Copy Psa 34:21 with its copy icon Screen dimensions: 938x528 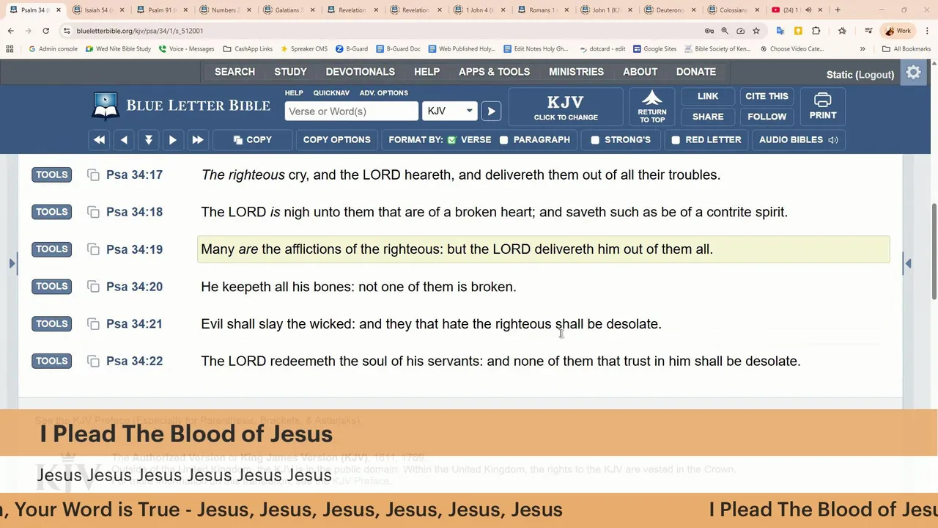93,324
